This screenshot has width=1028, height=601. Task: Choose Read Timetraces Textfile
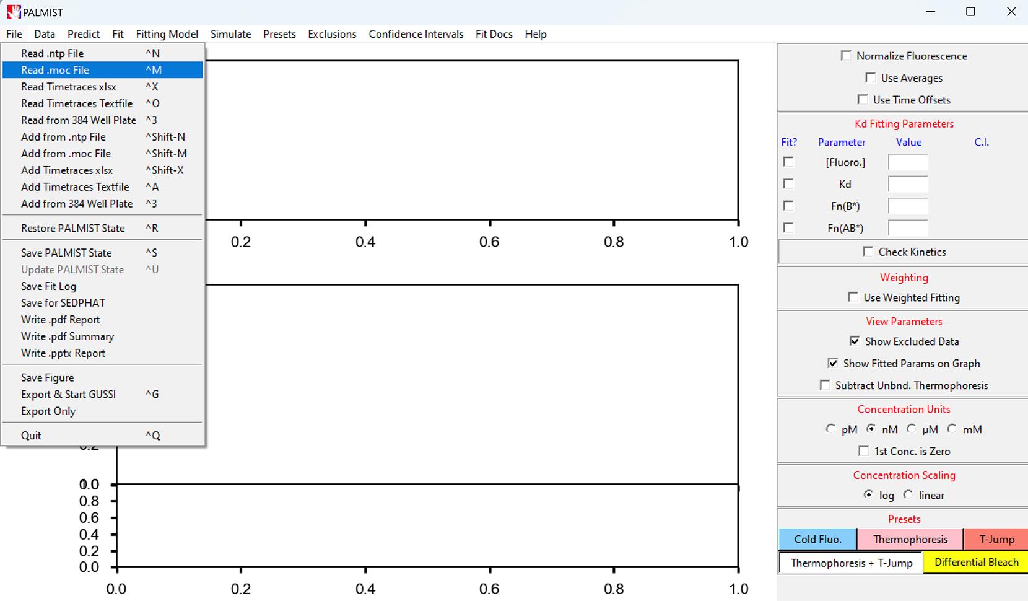102,103
